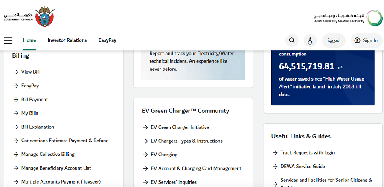384x187 pixels.
Task: Click the 64,515,719.81 water saved figure
Action: 306,66
